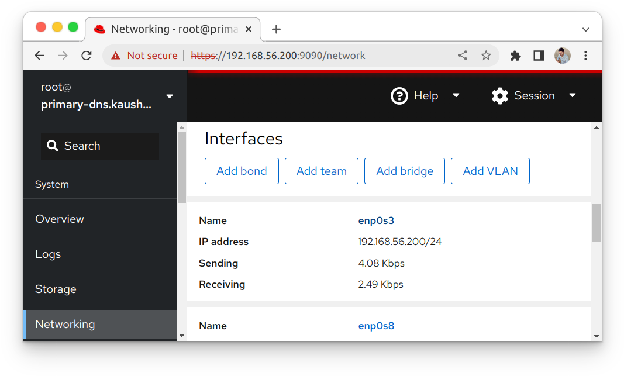624x376 pixels.
Task: Open the browser extensions puzzle icon
Action: click(515, 55)
